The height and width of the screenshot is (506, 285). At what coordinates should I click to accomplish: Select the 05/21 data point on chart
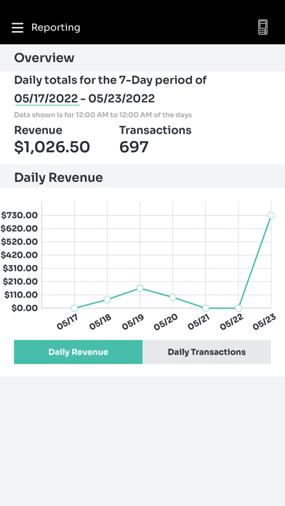[205, 308]
